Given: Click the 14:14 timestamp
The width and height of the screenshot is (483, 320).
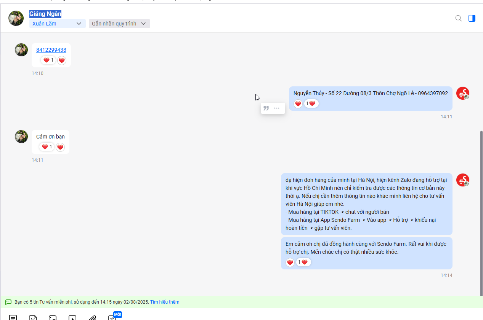Looking at the screenshot, I should [x=446, y=275].
